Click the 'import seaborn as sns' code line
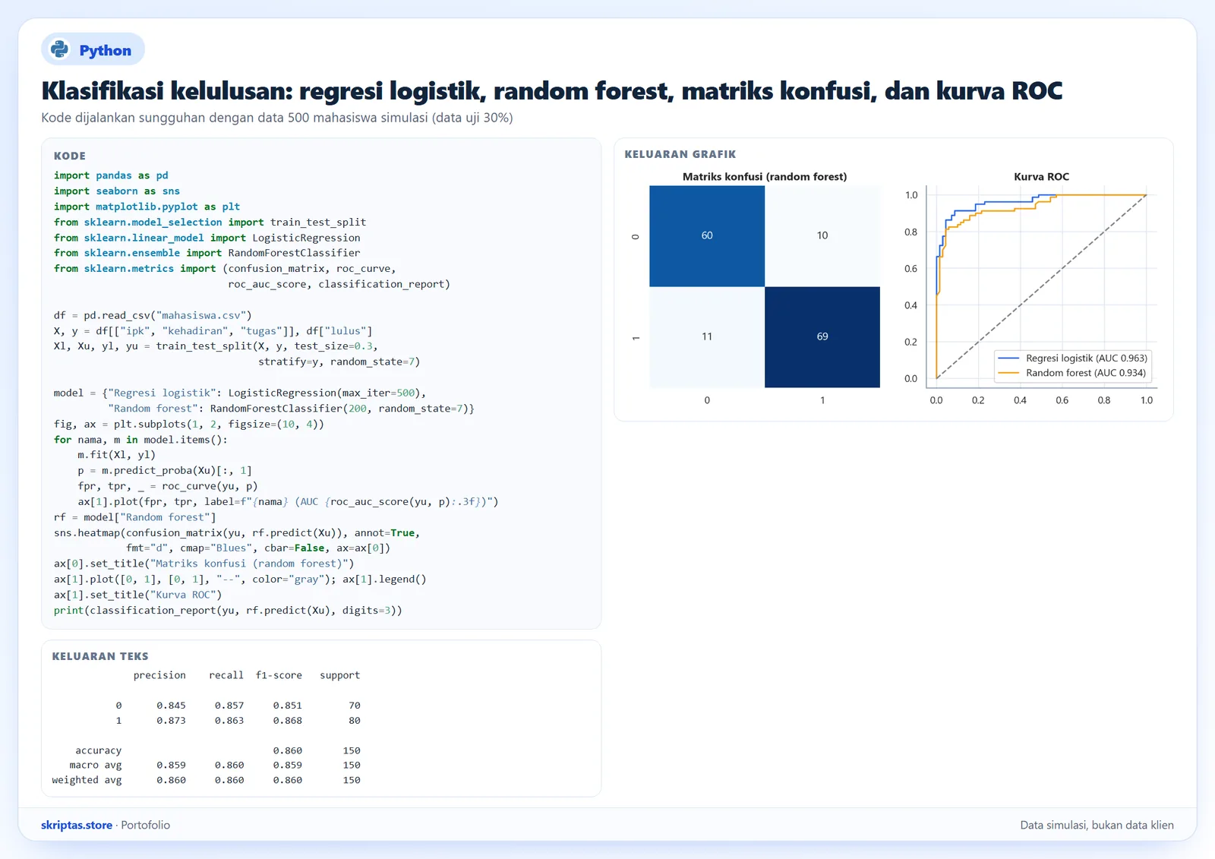The width and height of the screenshot is (1215, 859). [x=117, y=191]
